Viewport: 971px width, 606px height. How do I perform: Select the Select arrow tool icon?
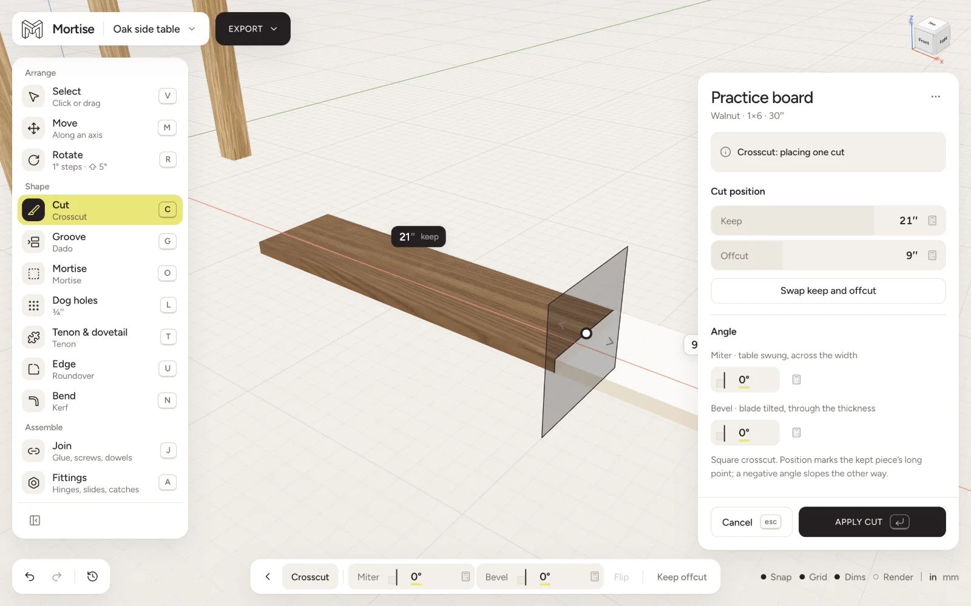coord(34,96)
